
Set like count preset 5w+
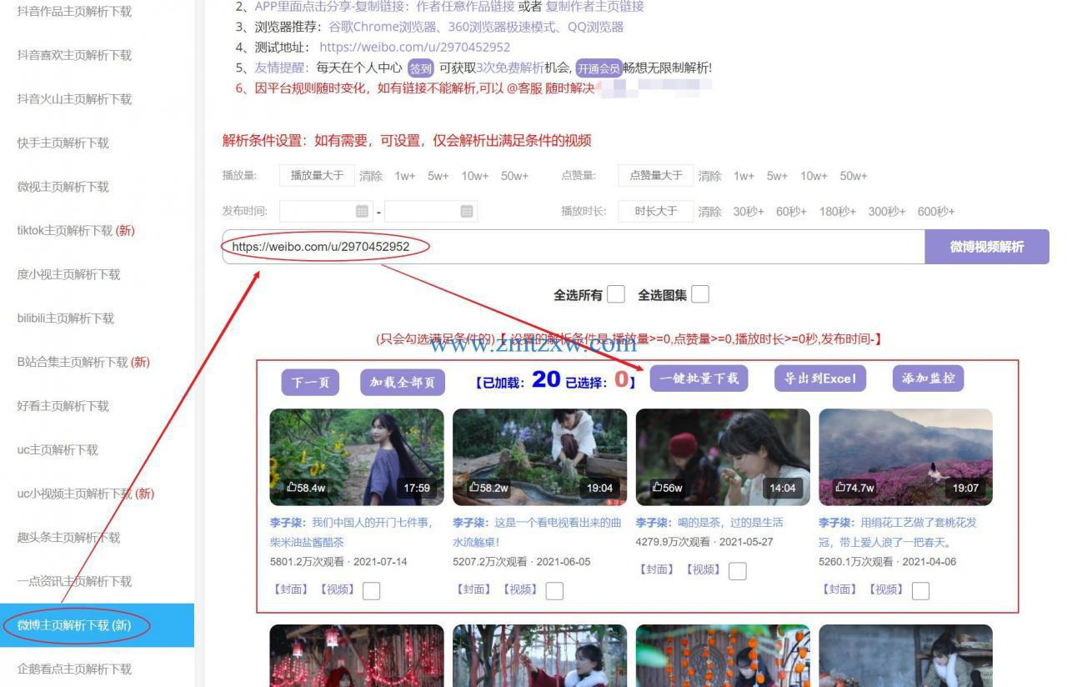pos(777,176)
